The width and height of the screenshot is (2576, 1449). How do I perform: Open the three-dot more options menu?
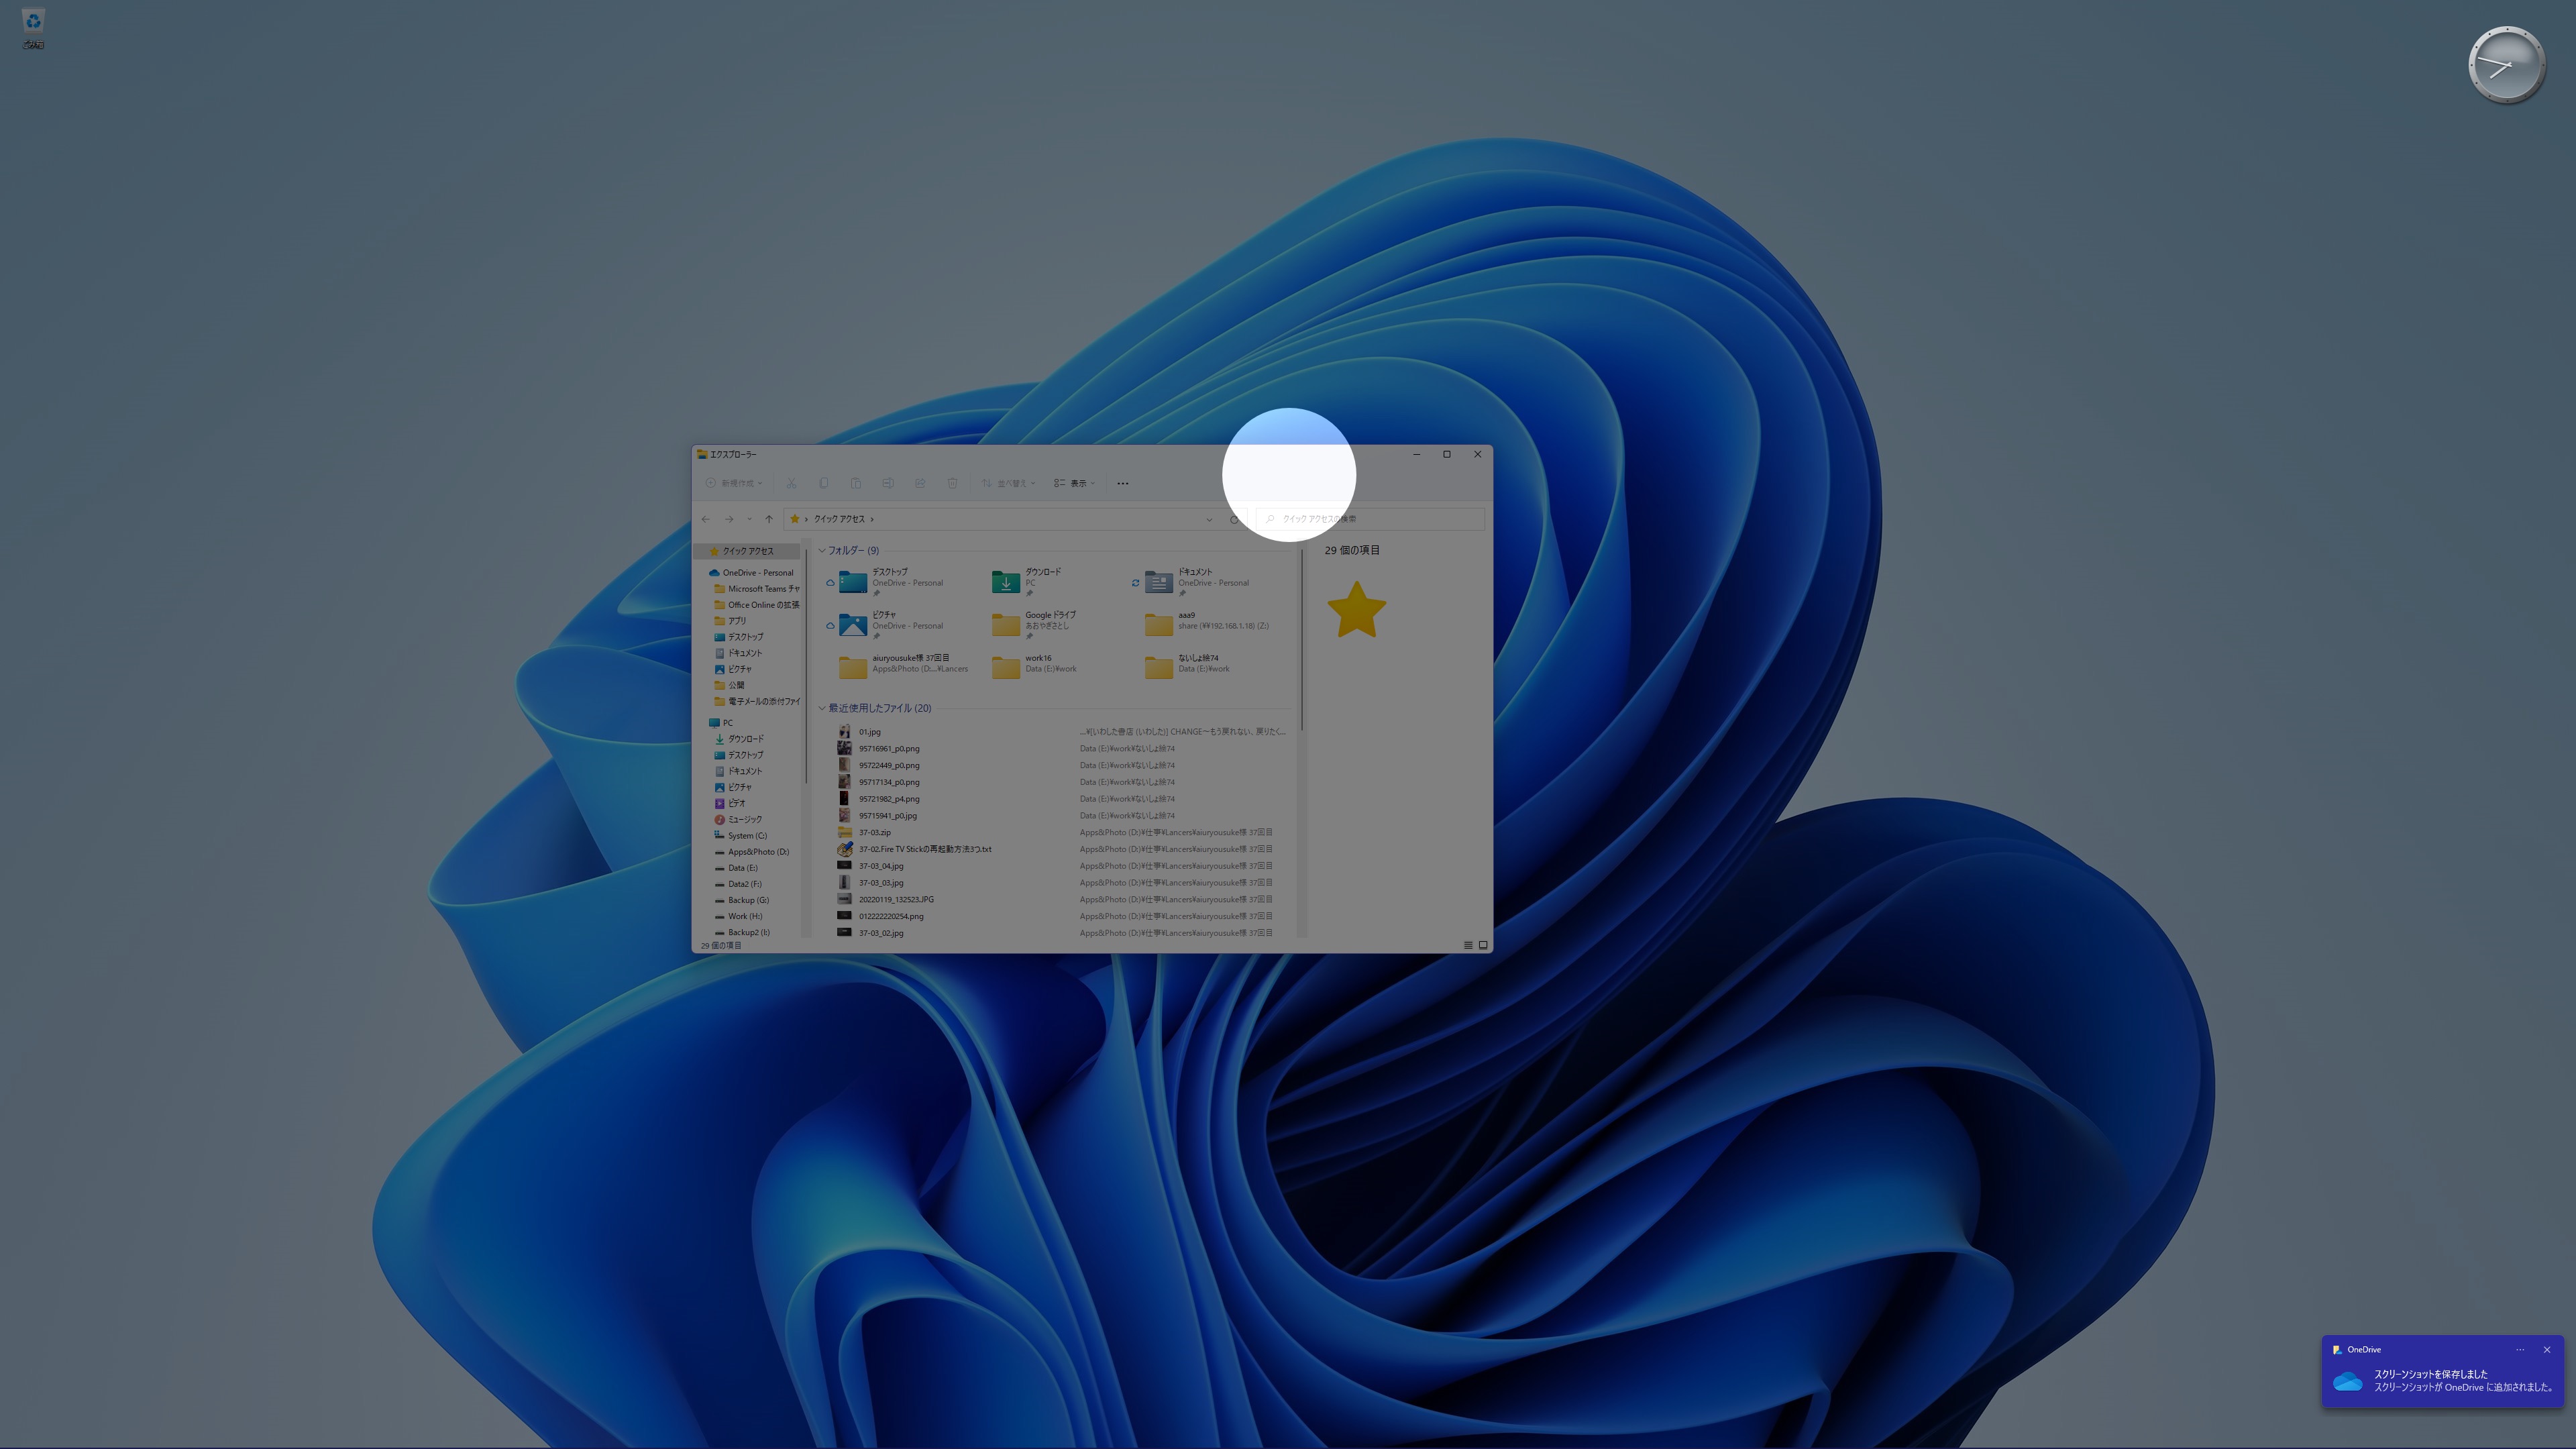click(1123, 483)
